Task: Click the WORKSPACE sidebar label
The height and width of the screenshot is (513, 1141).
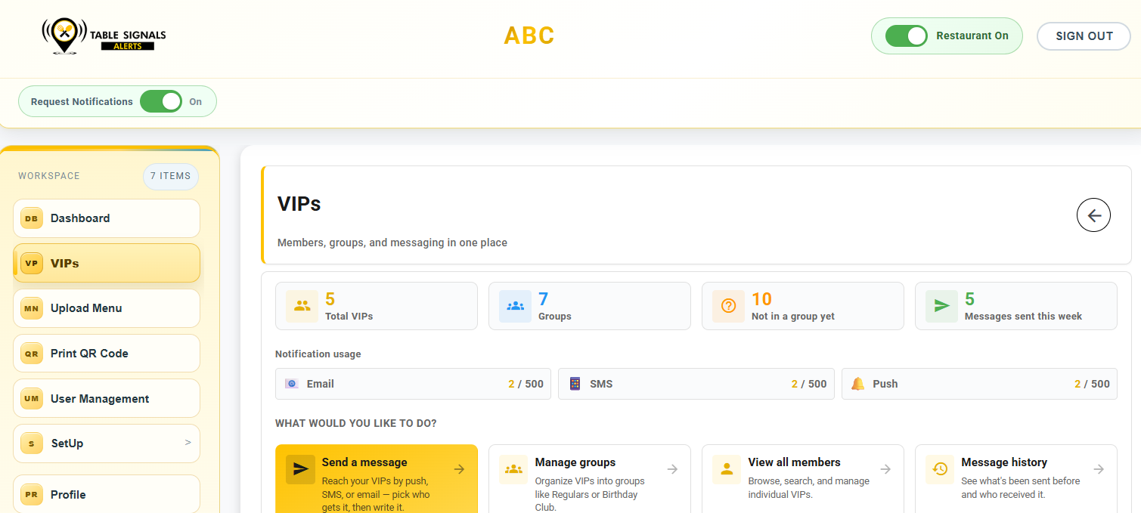Action: [49, 176]
